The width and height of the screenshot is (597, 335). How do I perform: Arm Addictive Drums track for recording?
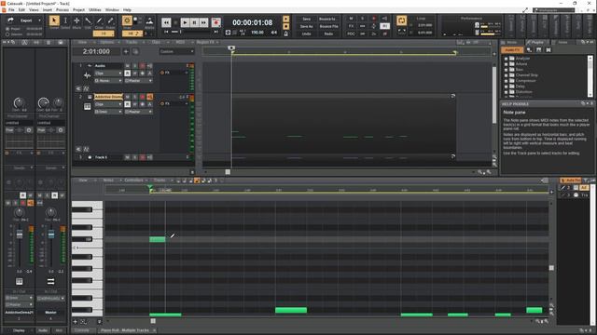pos(142,97)
